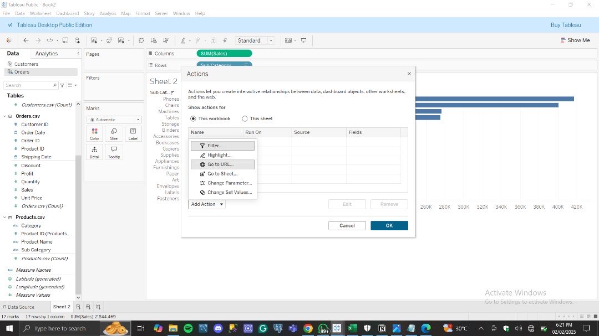Open the Highlight dropdown arrow in toolbar
Viewport: 599px width, 336px height.
click(x=190, y=40)
